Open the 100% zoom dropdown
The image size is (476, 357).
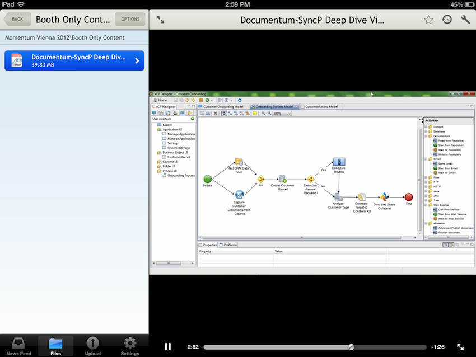pos(282,114)
